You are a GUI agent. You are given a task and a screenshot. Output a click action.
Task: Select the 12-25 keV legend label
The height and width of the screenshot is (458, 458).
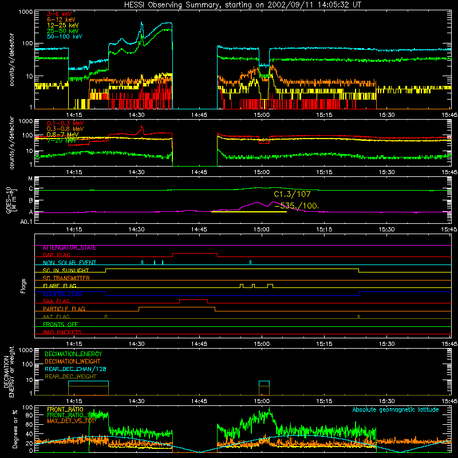tap(63, 25)
